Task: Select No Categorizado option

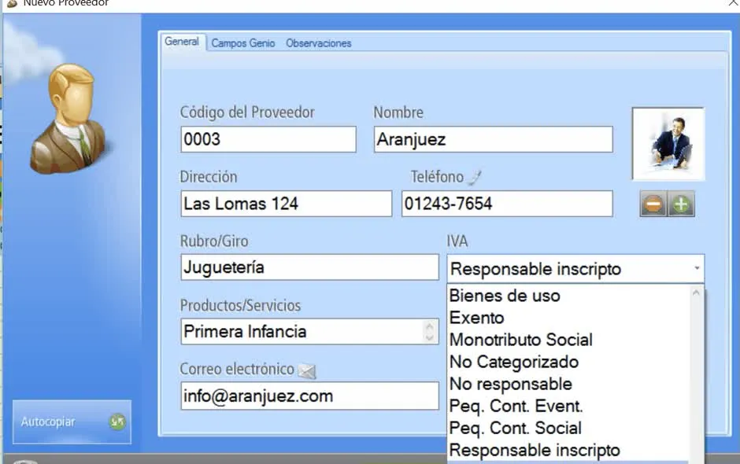Action: pyautogui.click(x=568, y=362)
